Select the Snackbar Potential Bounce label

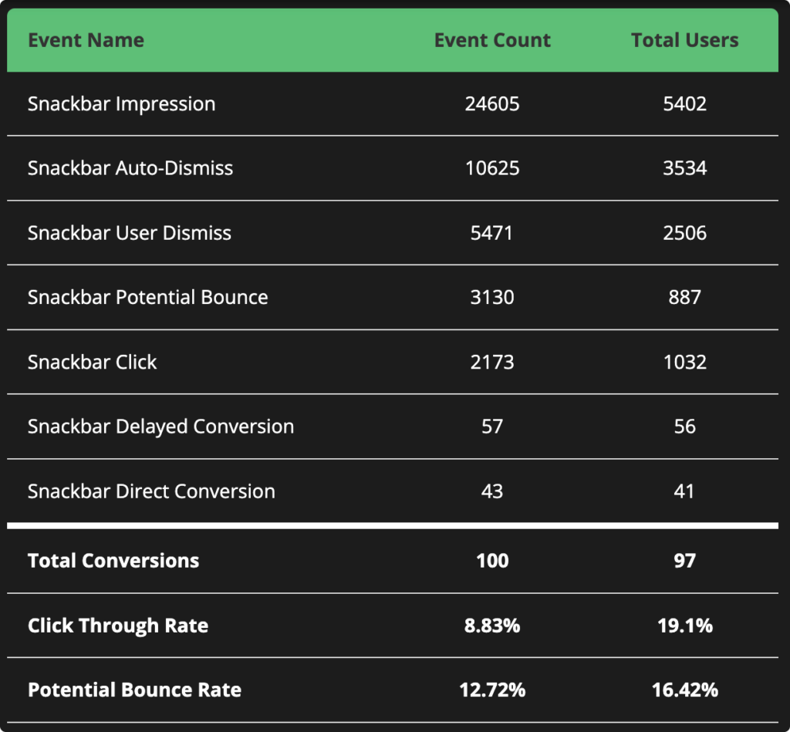coord(148,298)
